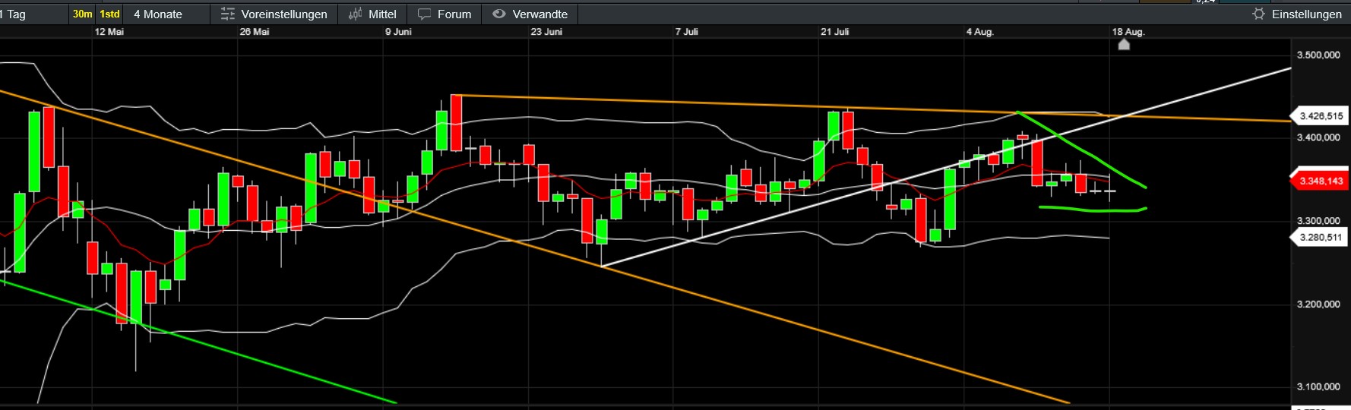The image size is (1351, 410).
Task: Click the 3.500,000 price axis value
Action: tap(1318, 55)
